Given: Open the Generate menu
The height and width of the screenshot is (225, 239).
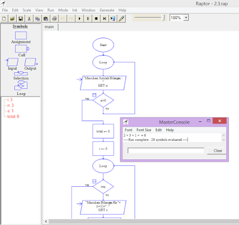Looking at the screenshot, I should coord(107,10).
